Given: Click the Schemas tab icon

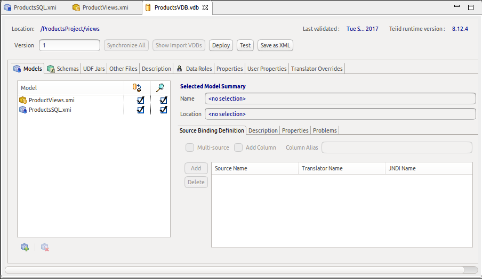Looking at the screenshot, I should (x=51, y=69).
